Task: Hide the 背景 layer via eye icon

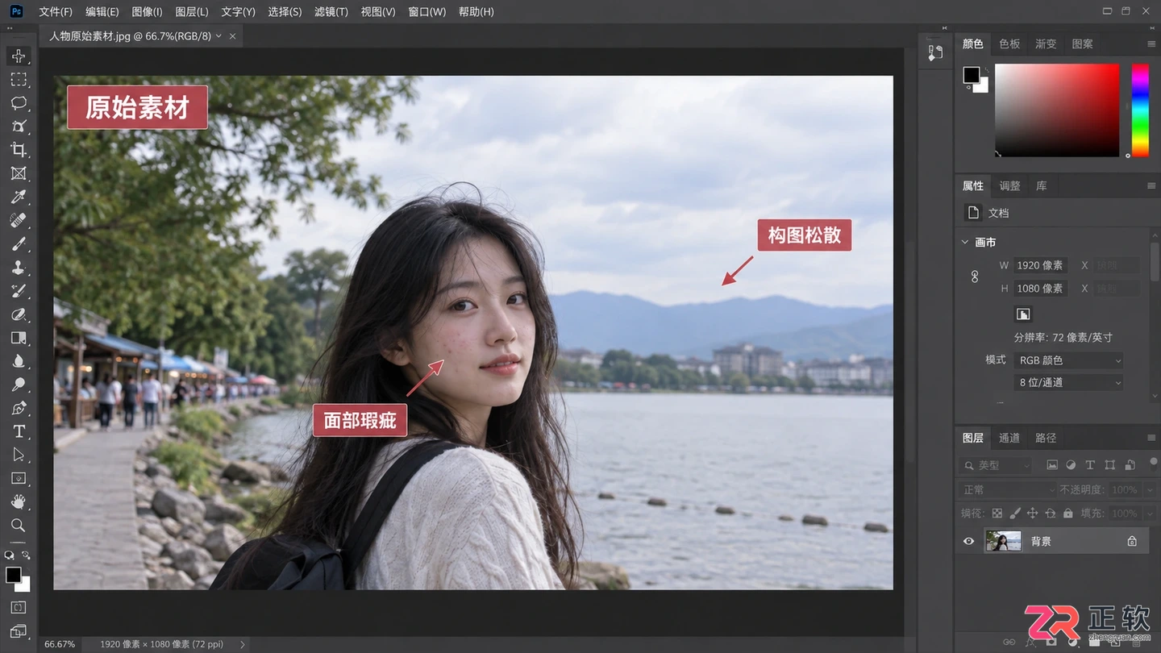Action: tap(969, 541)
